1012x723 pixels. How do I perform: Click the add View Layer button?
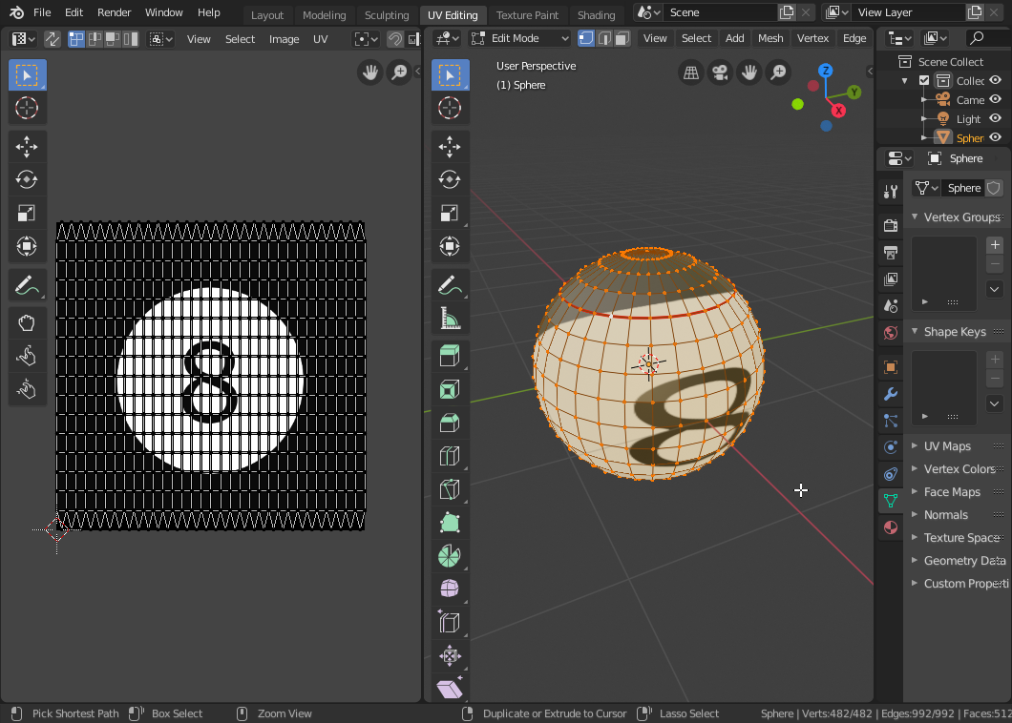975,12
